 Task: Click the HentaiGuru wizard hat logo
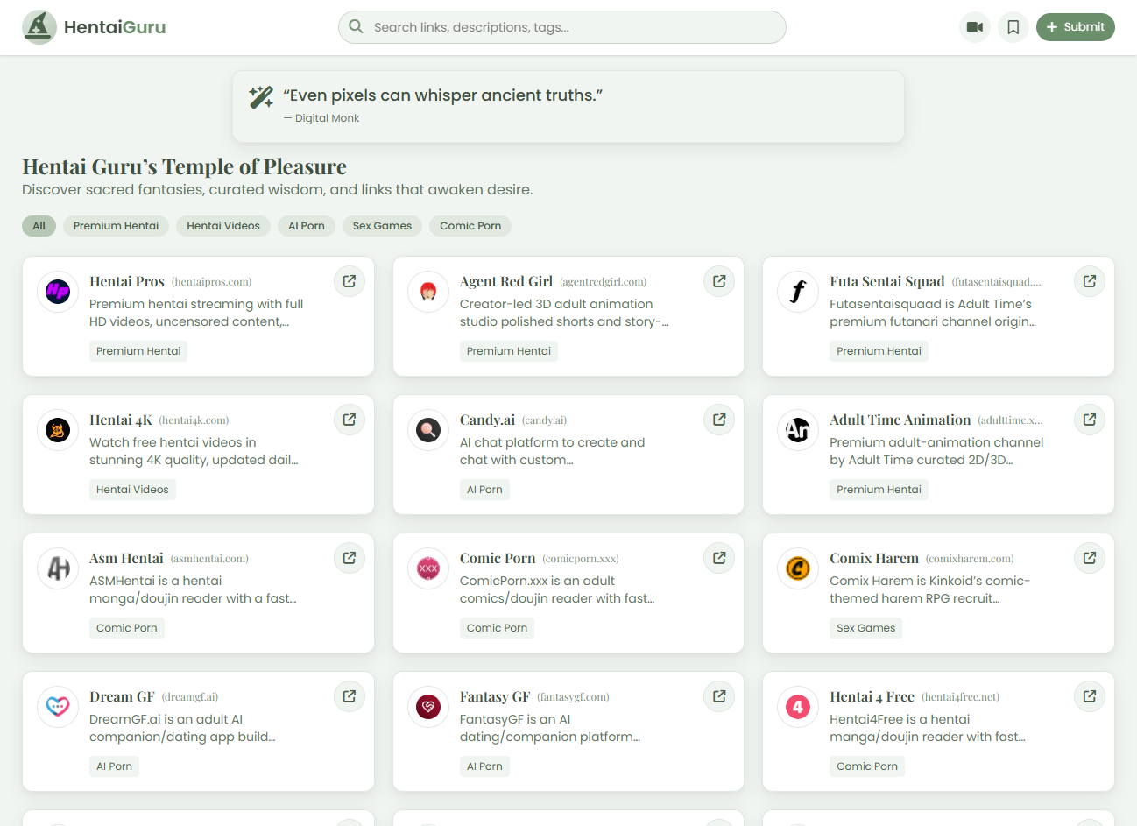(39, 27)
